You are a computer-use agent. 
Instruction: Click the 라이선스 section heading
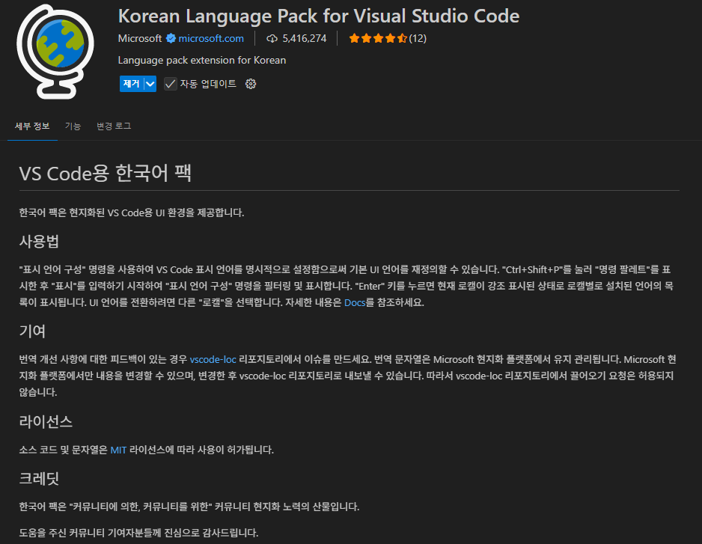pos(46,422)
